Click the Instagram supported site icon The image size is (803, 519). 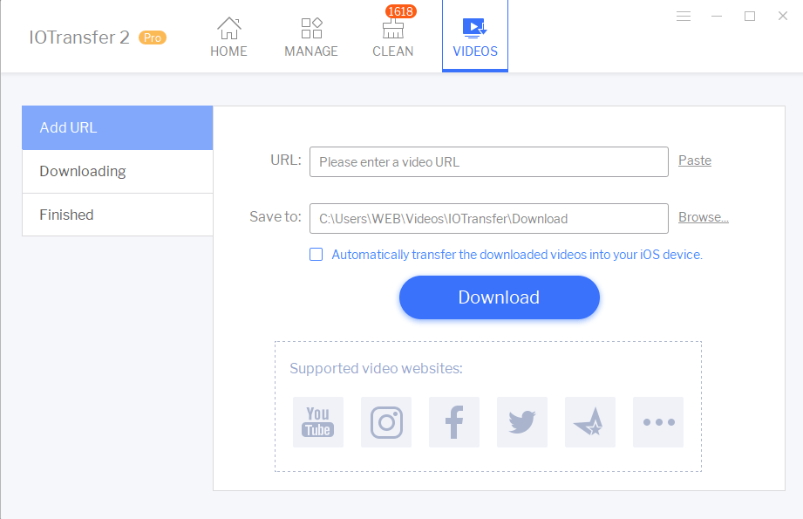pos(386,422)
